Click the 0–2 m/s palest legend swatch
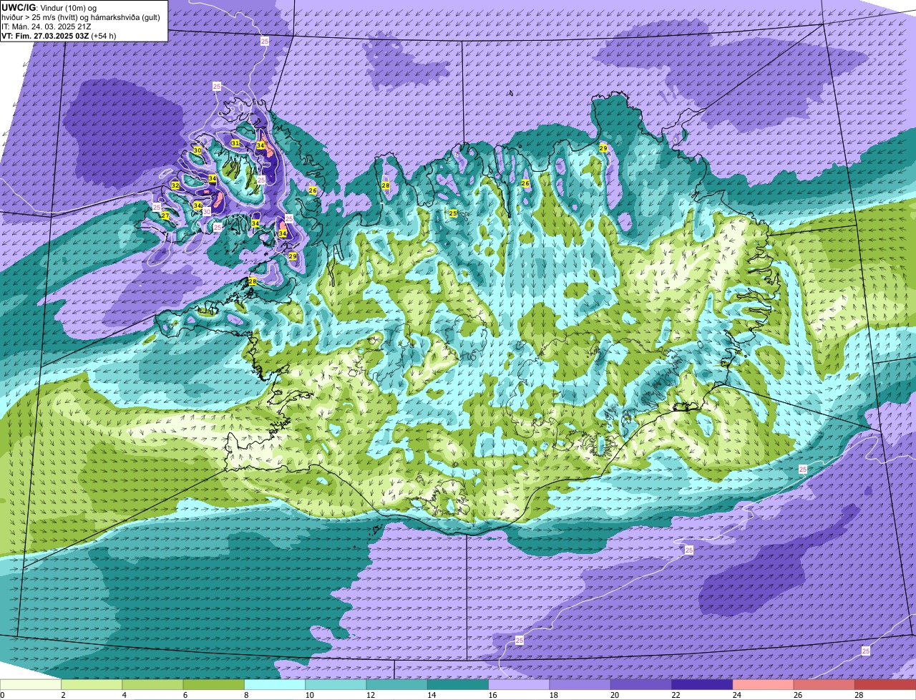This screenshot has height=700, width=916. [31, 684]
